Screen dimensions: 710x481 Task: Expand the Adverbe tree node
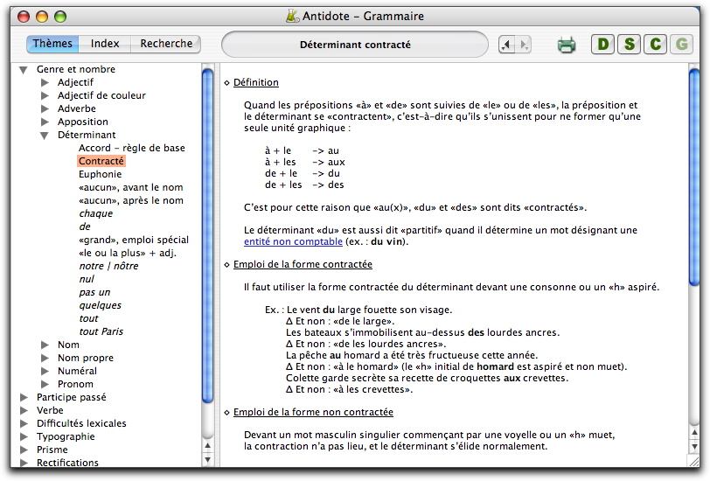(45, 108)
